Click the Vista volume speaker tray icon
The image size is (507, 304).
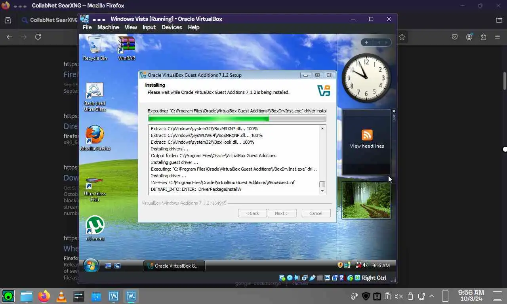click(366, 265)
